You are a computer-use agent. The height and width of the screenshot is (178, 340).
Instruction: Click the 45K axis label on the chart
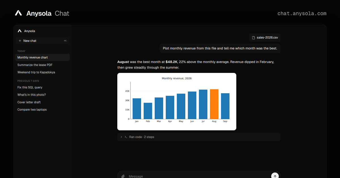127,91
